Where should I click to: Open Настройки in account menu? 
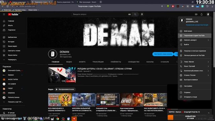(195, 86)
